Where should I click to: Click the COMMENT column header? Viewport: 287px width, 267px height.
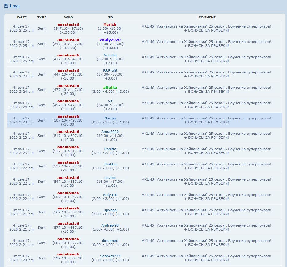tap(207, 17)
